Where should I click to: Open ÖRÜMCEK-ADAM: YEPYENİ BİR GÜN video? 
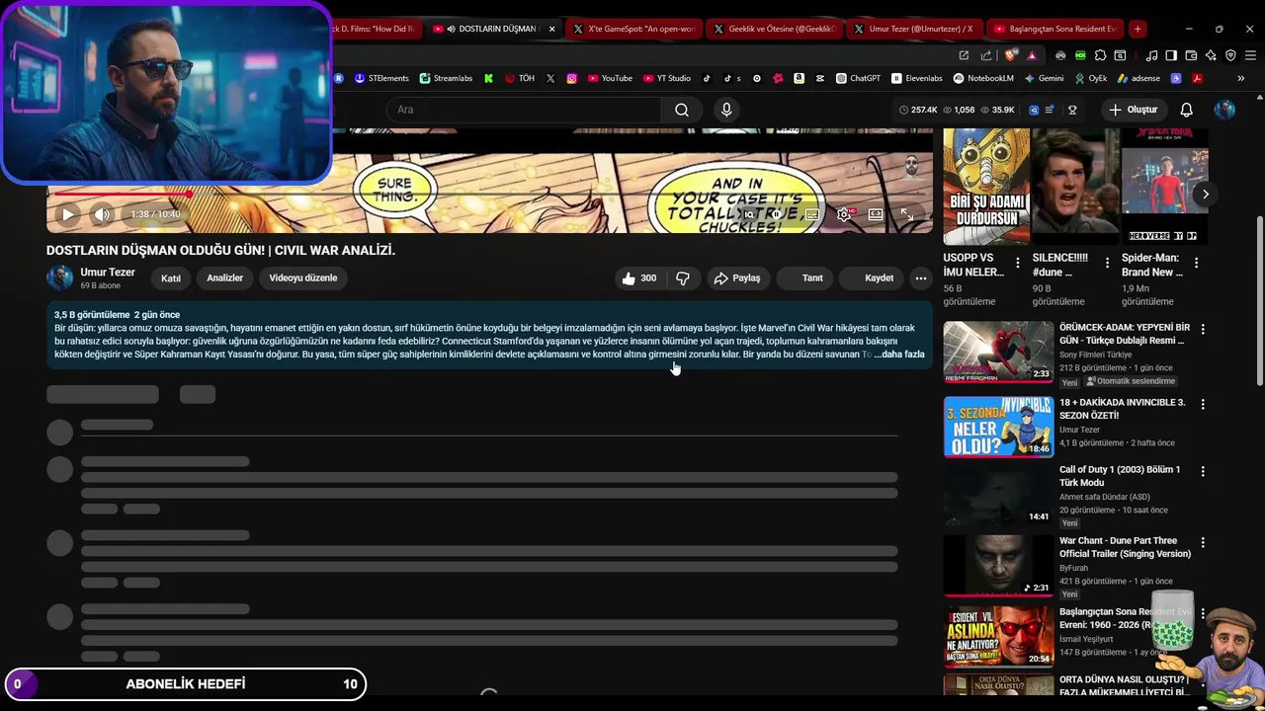pos(999,352)
